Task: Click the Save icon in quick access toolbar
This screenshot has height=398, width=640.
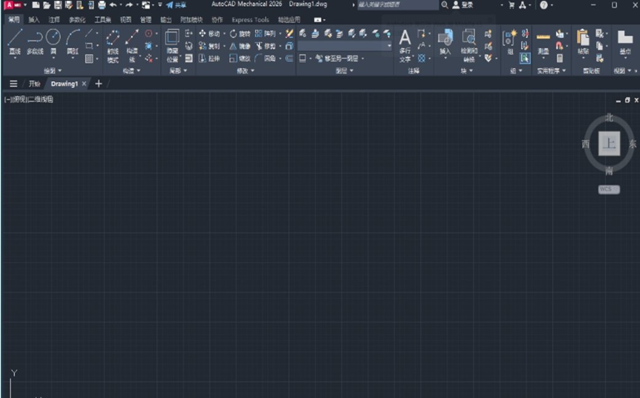Action: pyautogui.click(x=58, y=5)
